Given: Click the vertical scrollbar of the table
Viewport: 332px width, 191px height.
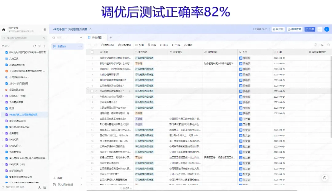Looking at the screenshot, I should [x=331, y=97].
